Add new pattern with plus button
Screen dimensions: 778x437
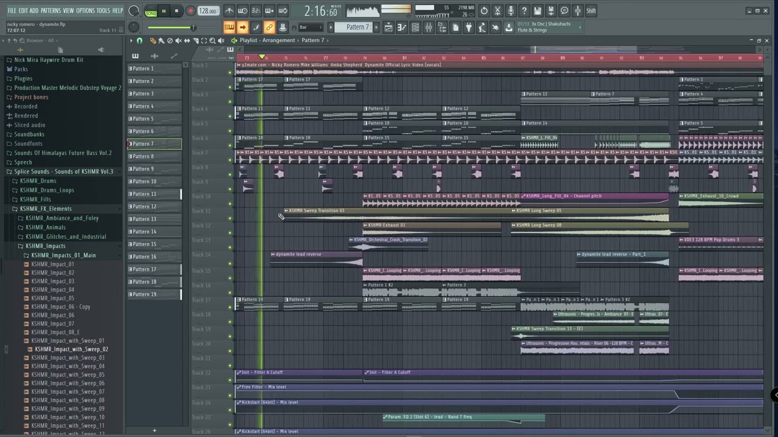(x=376, y=27)
